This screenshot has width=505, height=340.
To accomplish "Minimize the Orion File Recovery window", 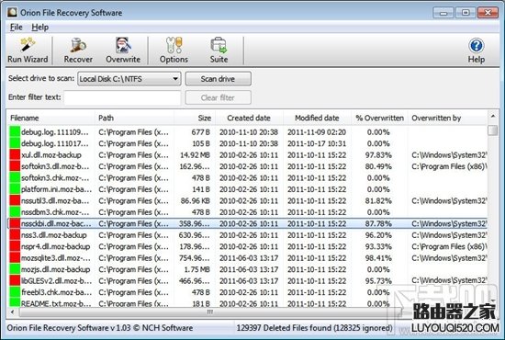I will (443, 13).
